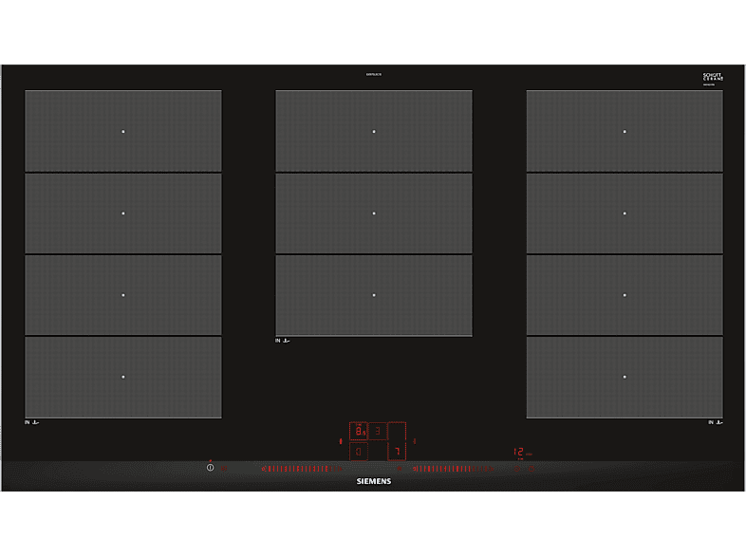This screenshot has height=557, width=746.
Task: Set heat on the left red power slider
Action: [x=302, y=469]
